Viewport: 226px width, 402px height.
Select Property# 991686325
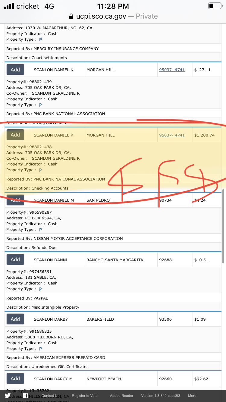29,331
